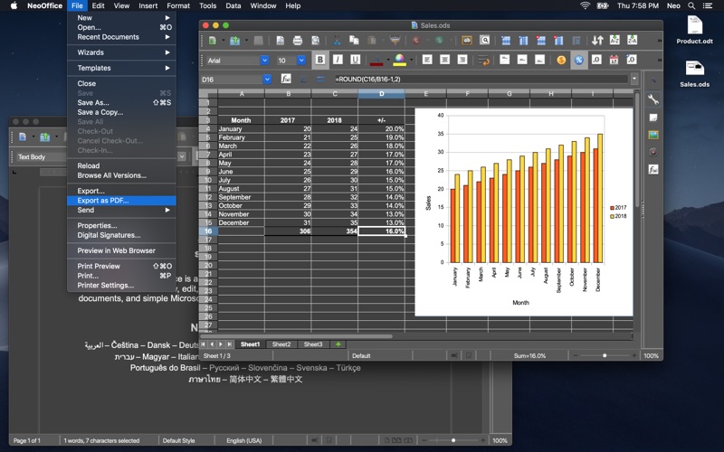
Task: Switch to the Sheet2 tab
Action: point(281,344)
